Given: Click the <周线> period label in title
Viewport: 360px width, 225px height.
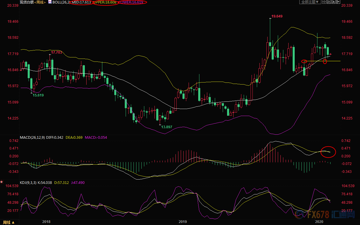Looking at the screenshot, I should (40, 2).
